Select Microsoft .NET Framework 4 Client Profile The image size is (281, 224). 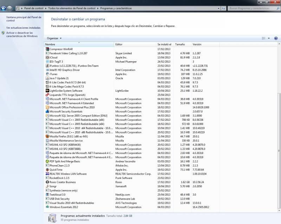[x=132, y=99]
